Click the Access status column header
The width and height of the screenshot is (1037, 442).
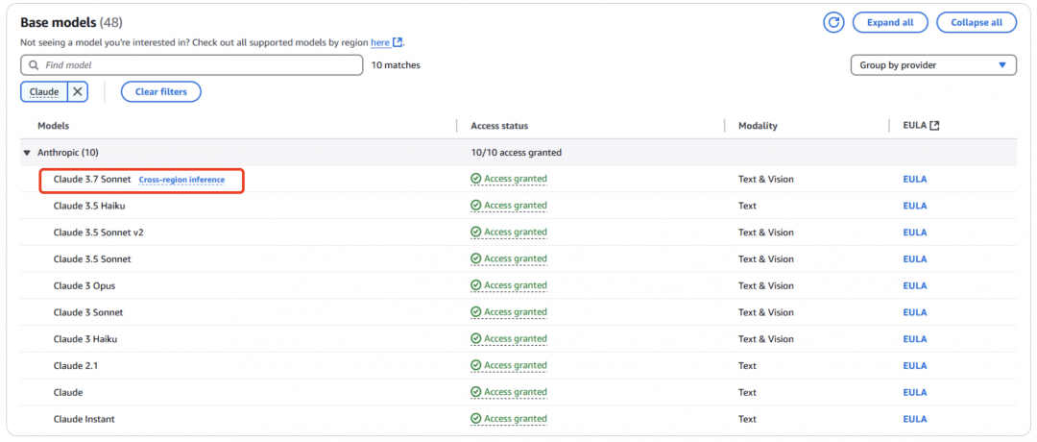tap(499, 126)
